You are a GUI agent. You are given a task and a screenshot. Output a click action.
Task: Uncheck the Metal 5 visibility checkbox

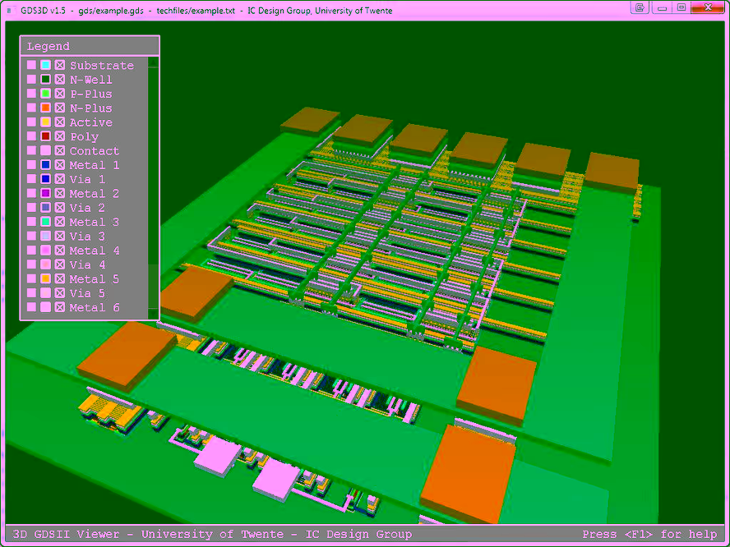[59, 278]
